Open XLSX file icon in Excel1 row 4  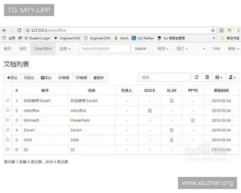pyautogui.click(x=172, y=130)
